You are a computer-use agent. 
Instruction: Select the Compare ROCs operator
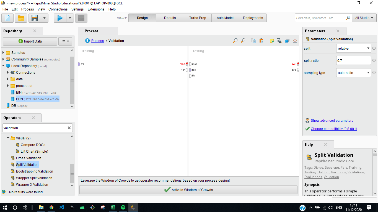click(x=33, y=145)
